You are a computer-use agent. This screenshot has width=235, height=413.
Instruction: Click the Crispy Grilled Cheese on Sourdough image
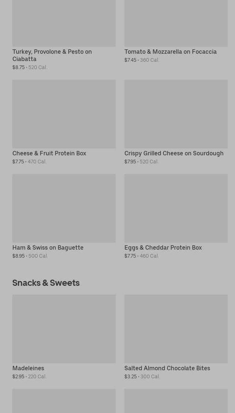tap(176, 114)
